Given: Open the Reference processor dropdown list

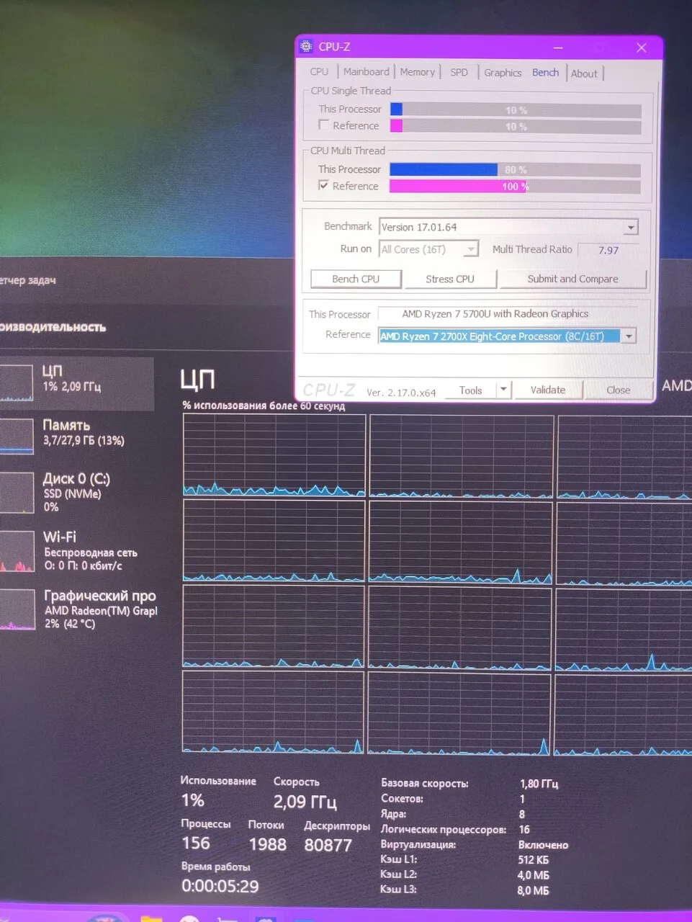Looking at the screenshot, I should [x=629, y=336].
